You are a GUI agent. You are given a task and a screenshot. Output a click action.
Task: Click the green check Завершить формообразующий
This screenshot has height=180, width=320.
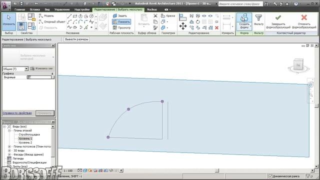point(278,21)
